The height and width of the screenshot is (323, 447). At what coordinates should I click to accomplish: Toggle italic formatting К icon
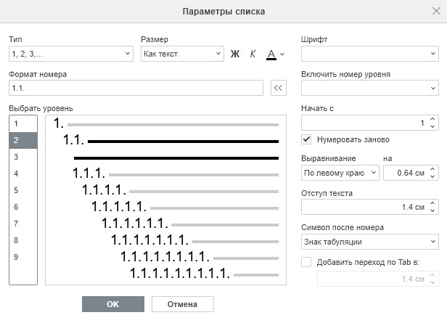(253, 54)
